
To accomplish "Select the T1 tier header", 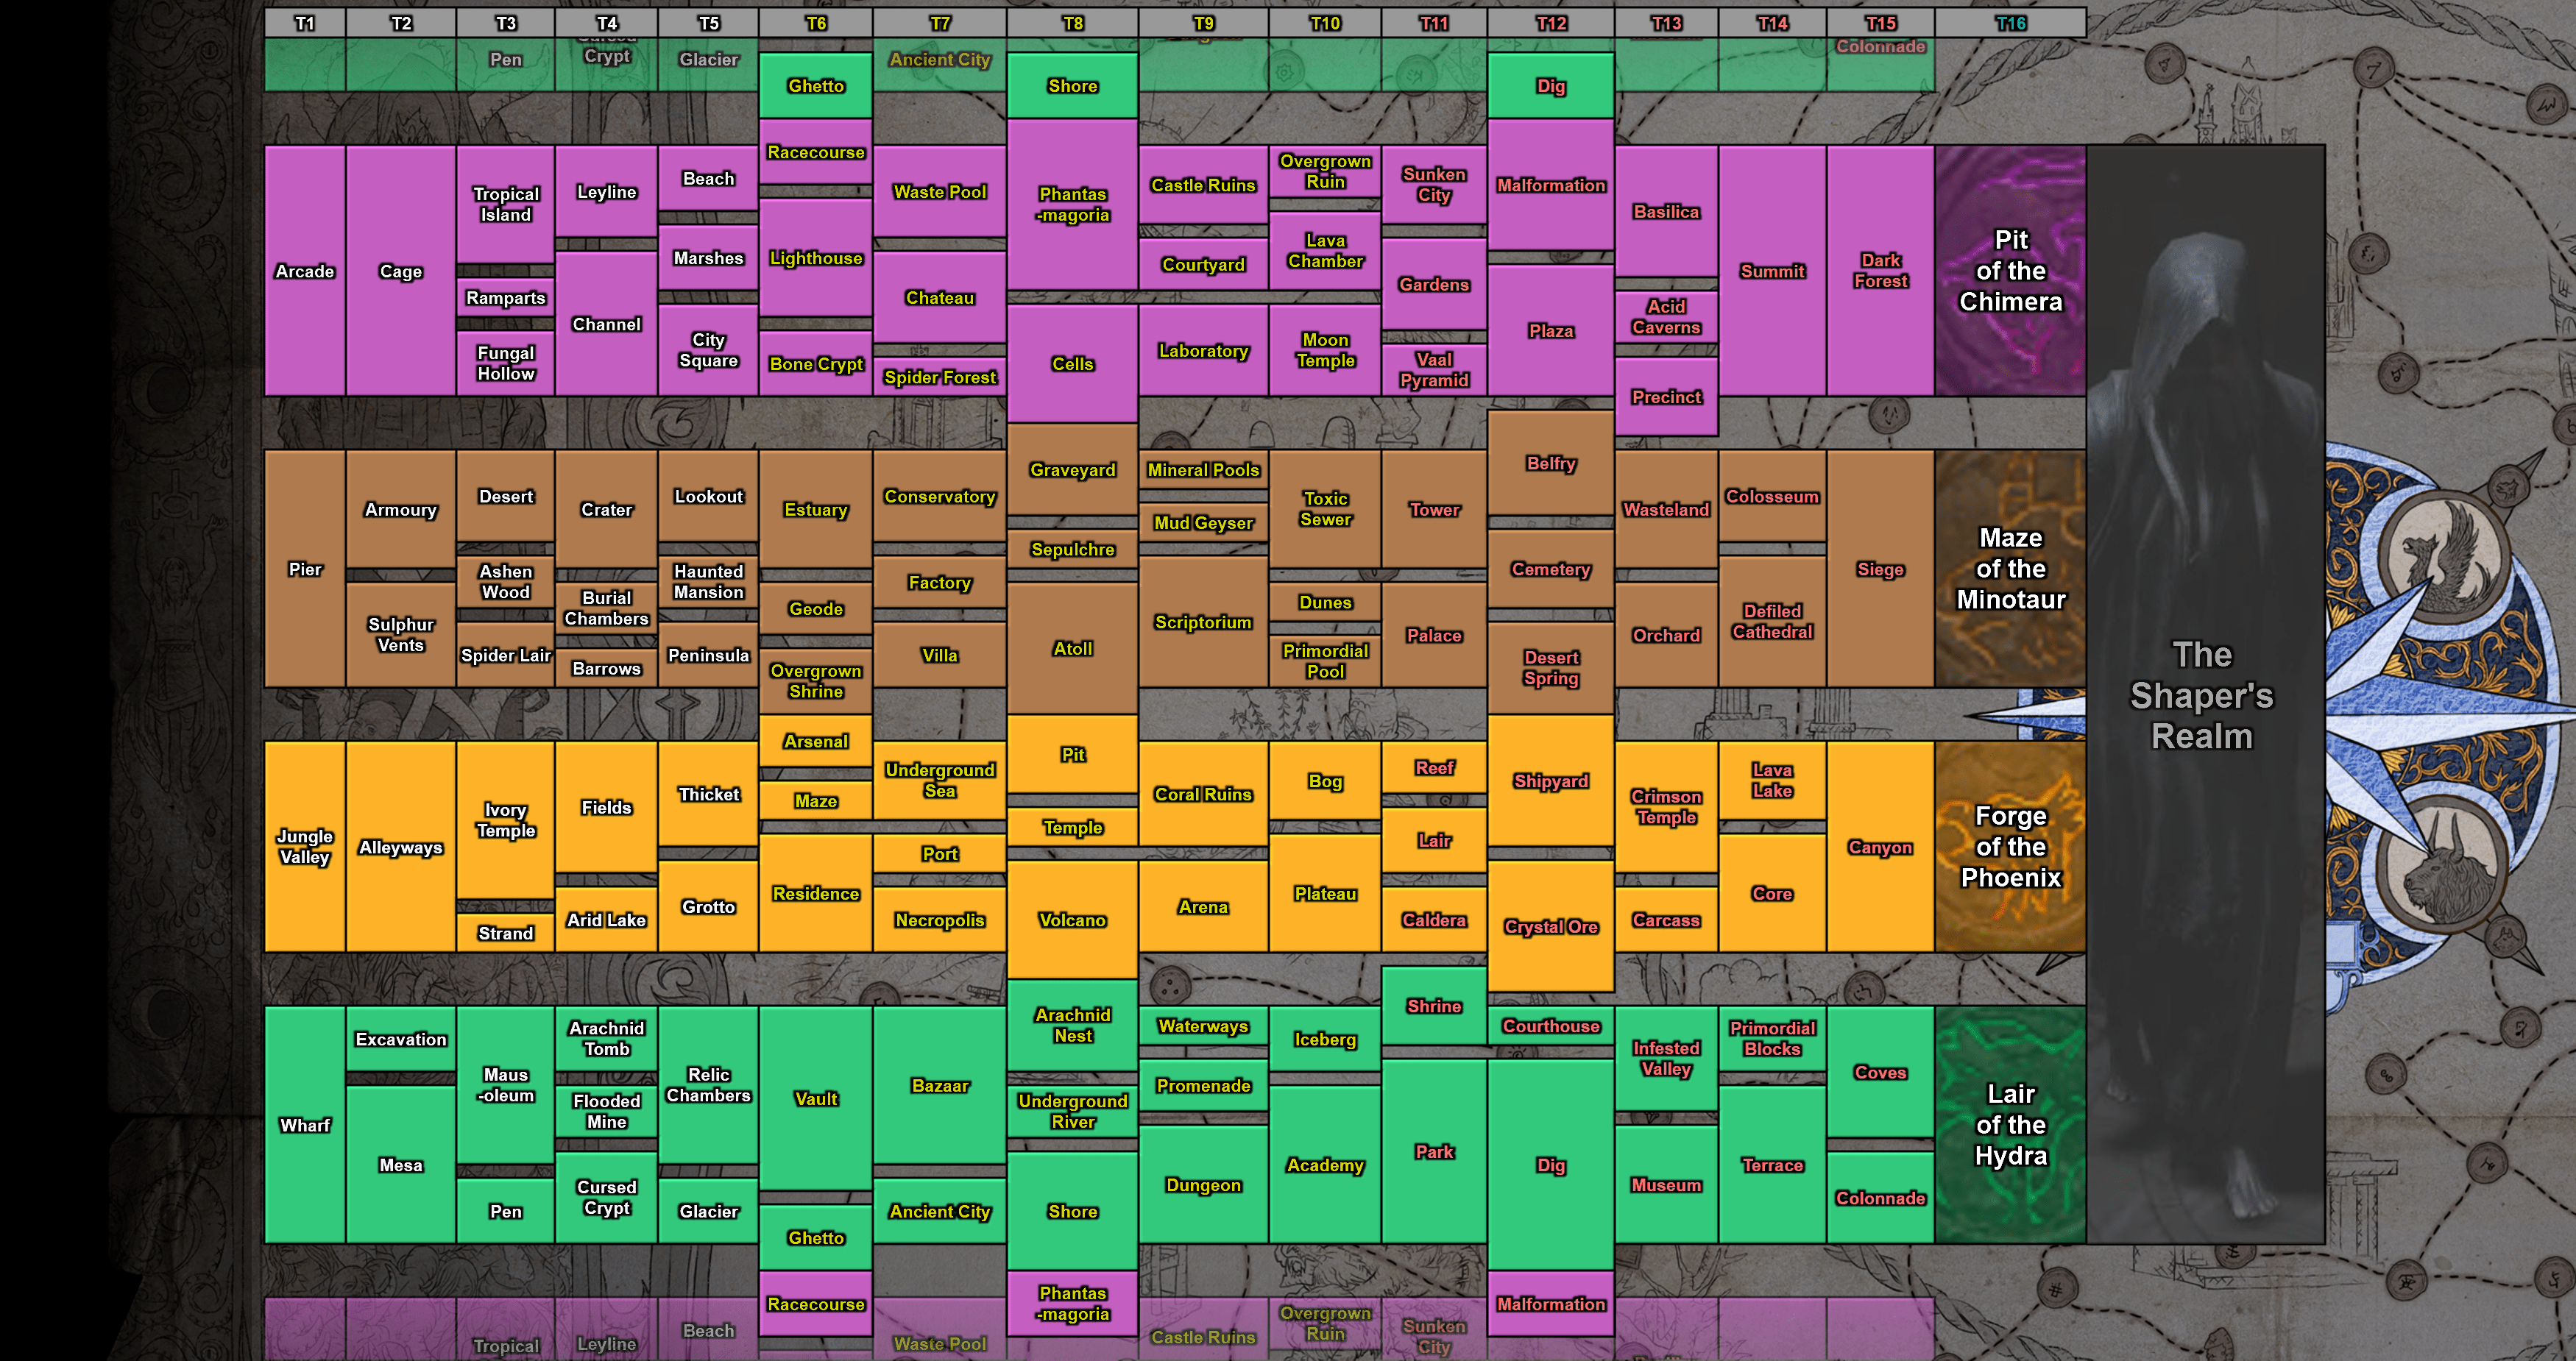I will point(305,23).
